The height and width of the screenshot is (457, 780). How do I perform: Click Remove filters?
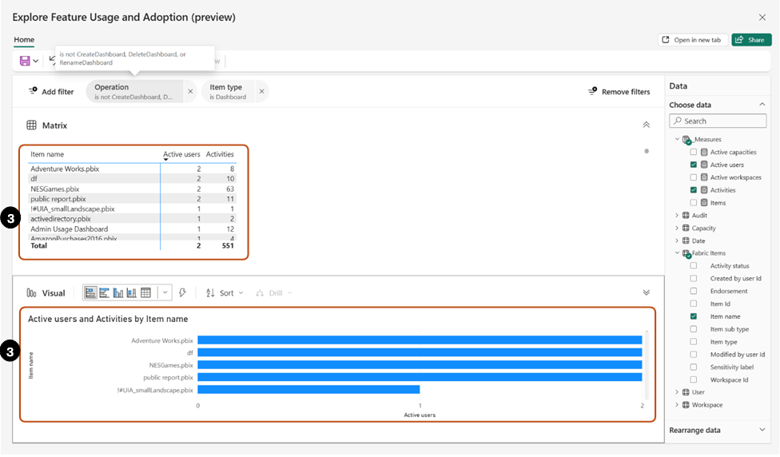619,92
